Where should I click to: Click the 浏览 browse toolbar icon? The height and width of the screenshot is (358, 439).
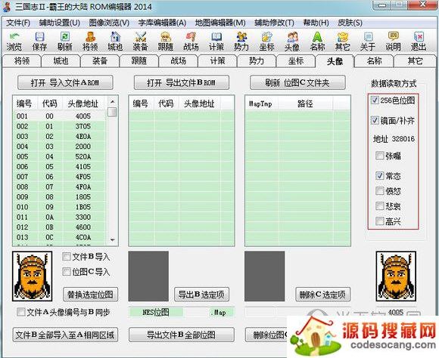[x=14, y=42]
